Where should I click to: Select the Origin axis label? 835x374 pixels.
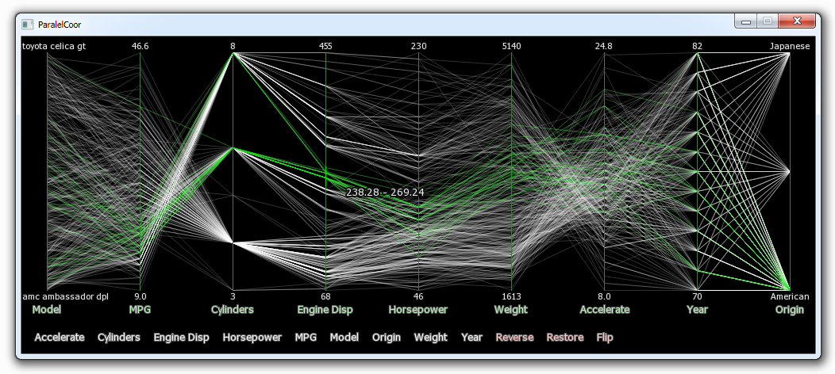coord(790,310)
